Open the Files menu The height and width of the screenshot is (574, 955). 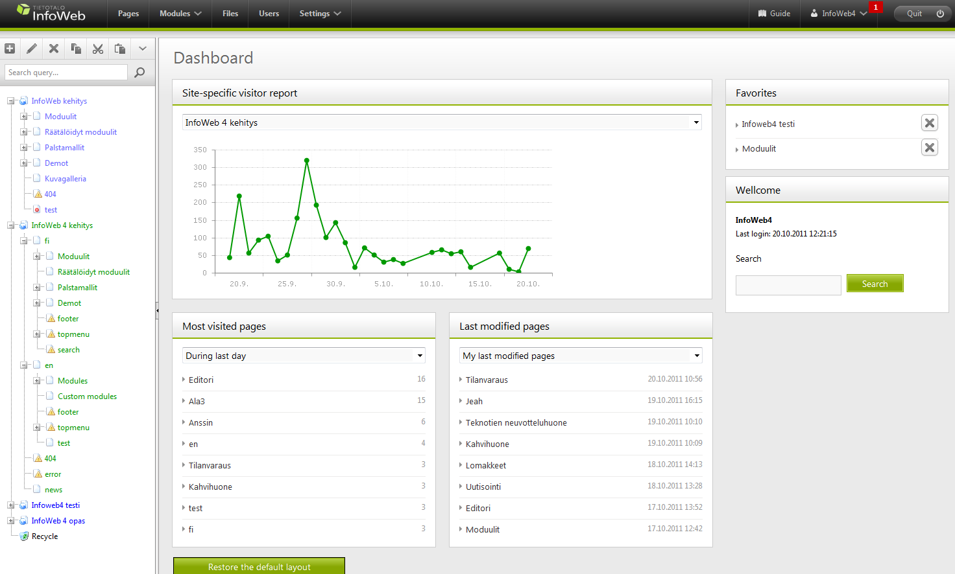click(230, 14)
